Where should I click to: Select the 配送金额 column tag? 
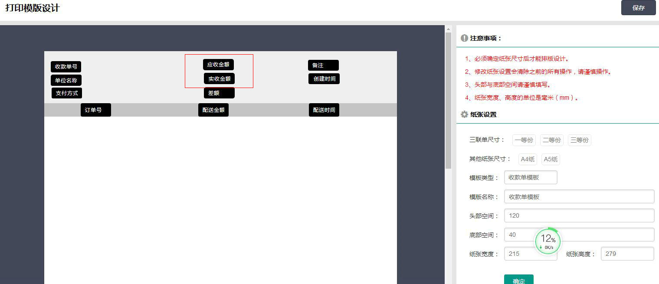point(213,110)
